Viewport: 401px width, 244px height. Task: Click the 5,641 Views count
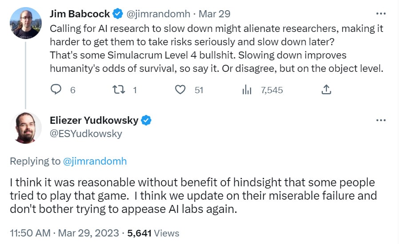point(153,233)
